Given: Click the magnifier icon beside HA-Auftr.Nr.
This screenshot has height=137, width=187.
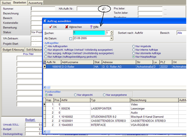Looking at the screenshot, I should point(104,9).
